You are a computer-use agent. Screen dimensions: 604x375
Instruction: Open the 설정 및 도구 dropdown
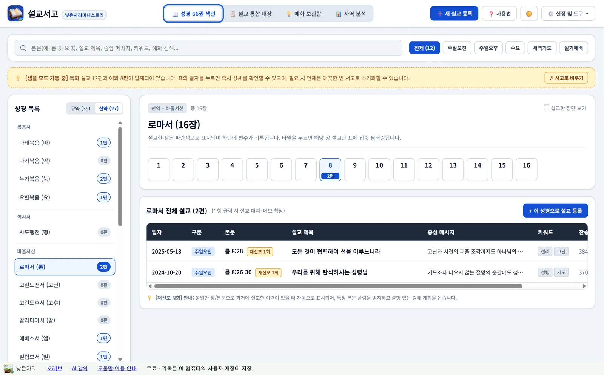tap(568, 14)
